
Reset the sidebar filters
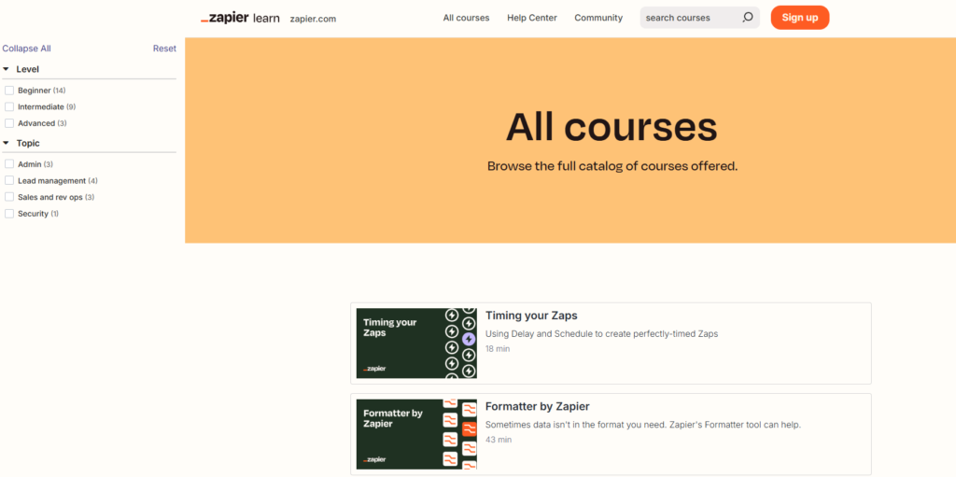pyautogui.click(x=164, y=49)
